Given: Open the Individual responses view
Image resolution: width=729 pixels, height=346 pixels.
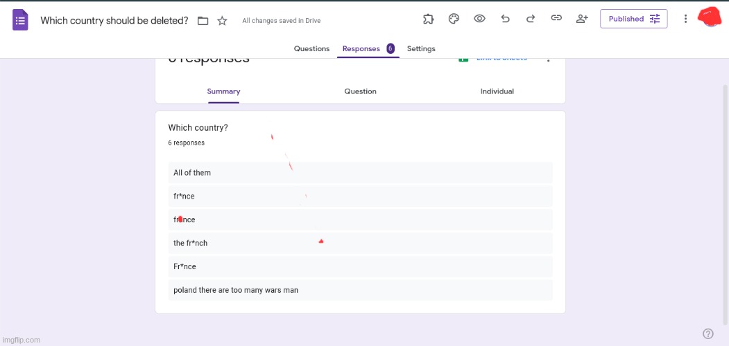Looking at the screenshot, I should pos(497,91).
